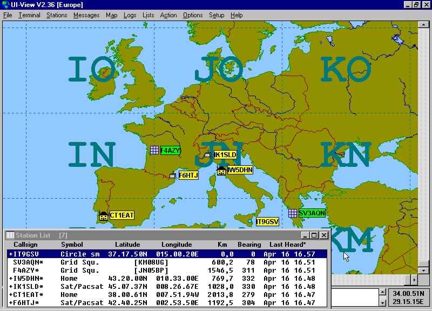This screenshot has width=432, height=311.
Task: Click the F4AZY grid square icon on map
Action: [x=154, y=150]
